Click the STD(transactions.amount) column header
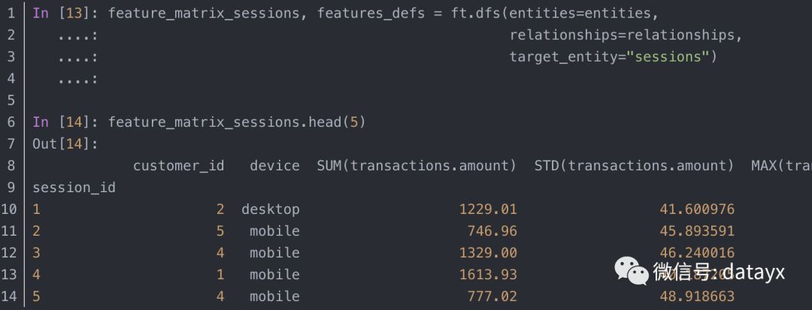Screen dimensions: 812x310 tap(635, 166)
